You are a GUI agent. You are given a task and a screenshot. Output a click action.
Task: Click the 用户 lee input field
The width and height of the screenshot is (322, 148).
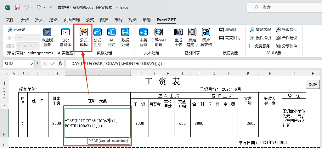point(28,38)
